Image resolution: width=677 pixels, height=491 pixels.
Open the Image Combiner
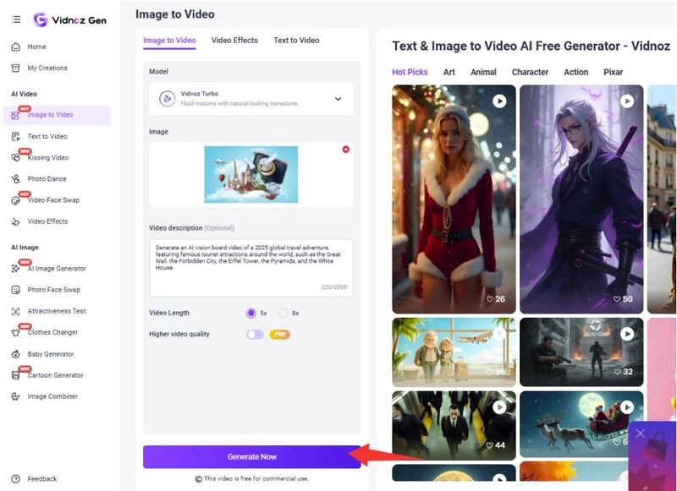point(52,396)
